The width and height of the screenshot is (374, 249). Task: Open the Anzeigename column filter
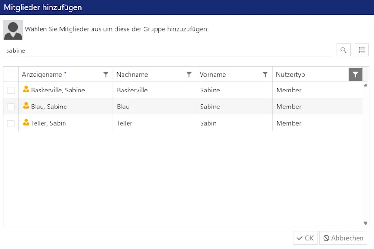[106, 75]
